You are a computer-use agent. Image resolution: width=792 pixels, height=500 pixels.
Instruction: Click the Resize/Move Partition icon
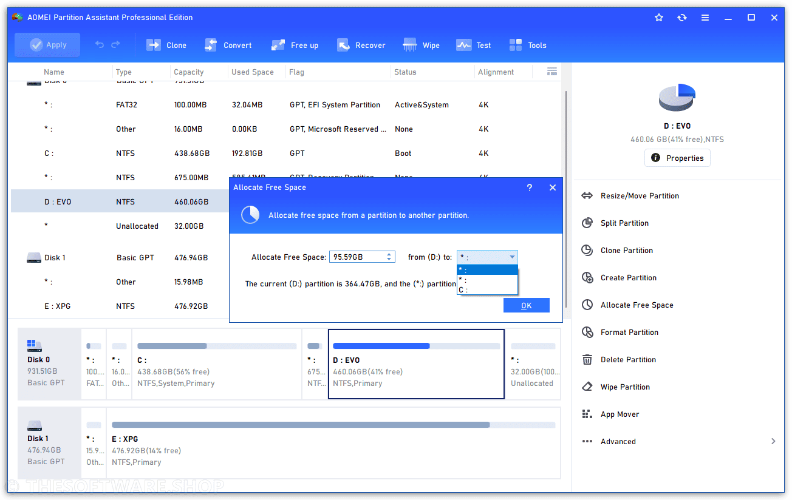[587, 195]
